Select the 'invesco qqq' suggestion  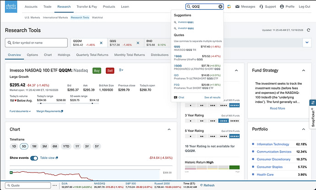[185, 22]
